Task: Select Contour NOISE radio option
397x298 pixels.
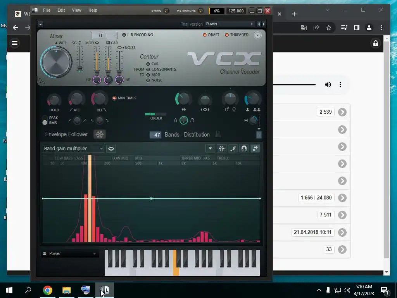Action: [148, 80]
